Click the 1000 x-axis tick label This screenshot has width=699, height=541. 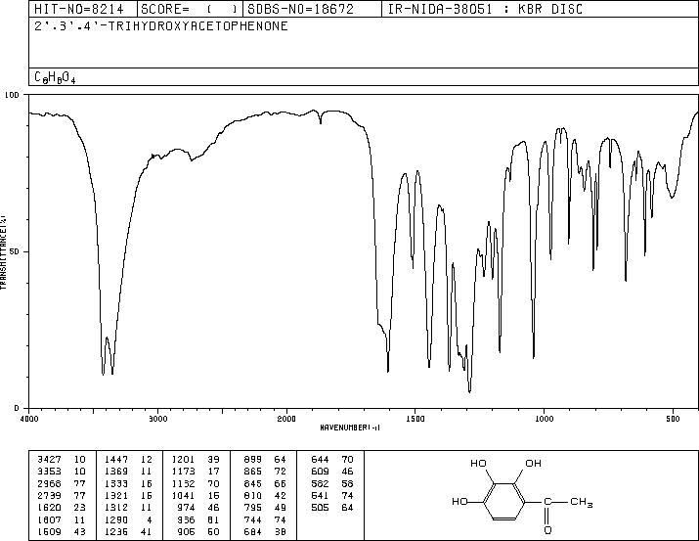point(544,419)
